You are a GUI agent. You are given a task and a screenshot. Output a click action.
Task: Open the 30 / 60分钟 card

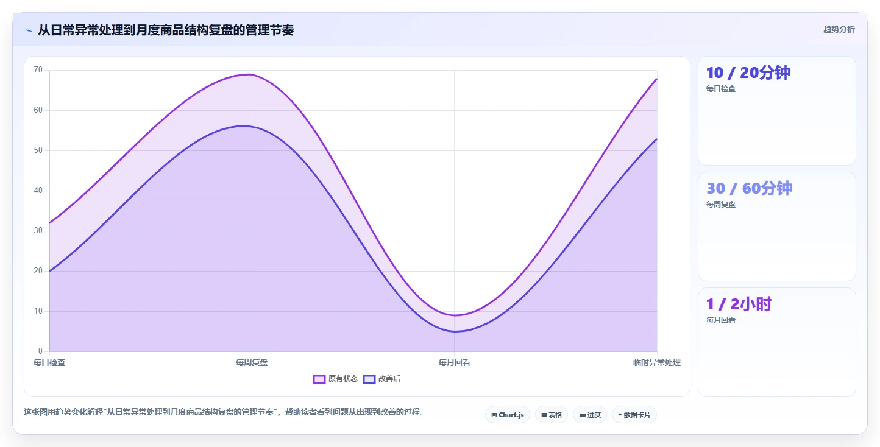coord(777,227)
